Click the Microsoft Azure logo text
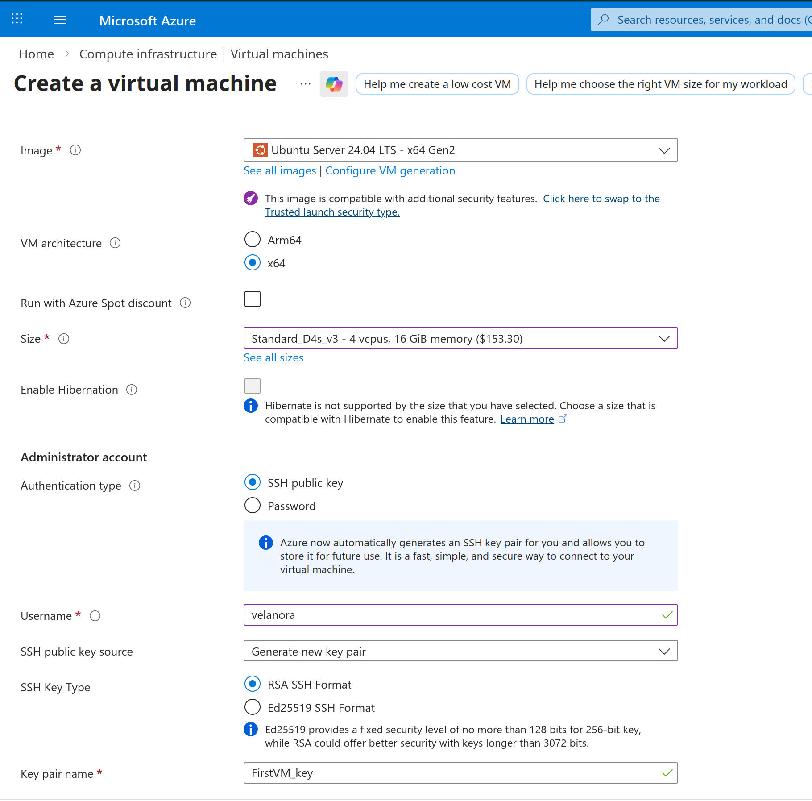 click(147, 21)
